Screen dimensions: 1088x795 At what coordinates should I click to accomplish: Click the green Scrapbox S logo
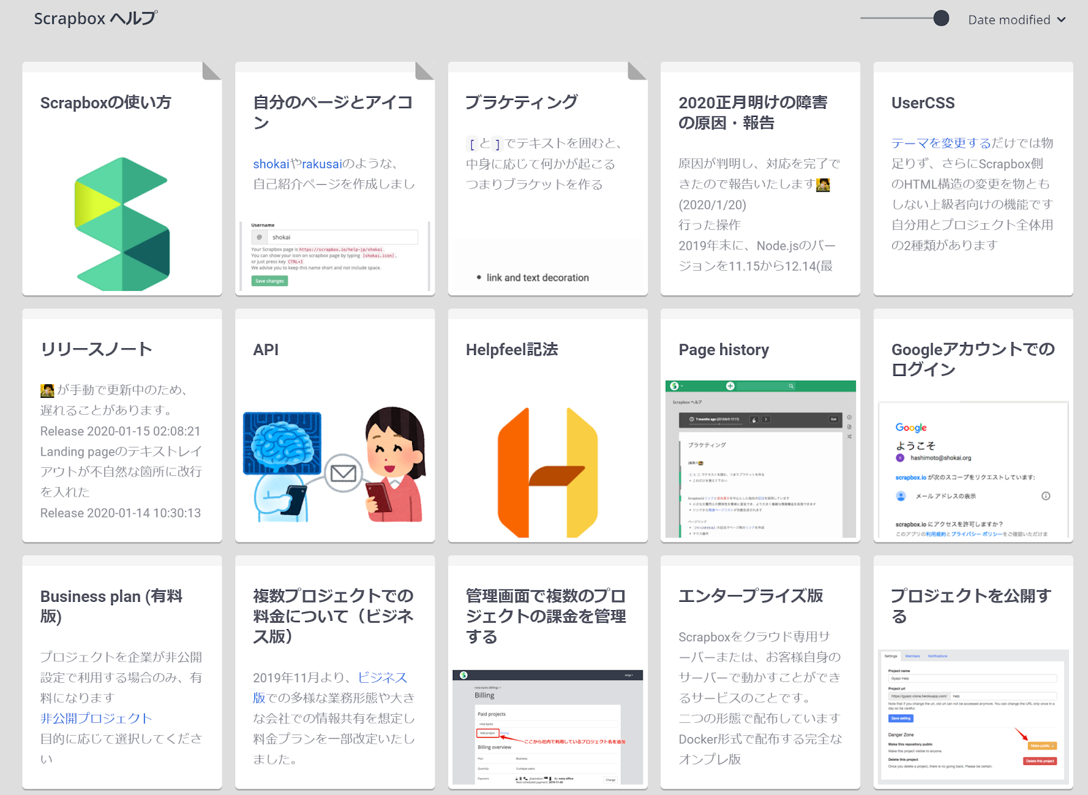click(122, 224)
